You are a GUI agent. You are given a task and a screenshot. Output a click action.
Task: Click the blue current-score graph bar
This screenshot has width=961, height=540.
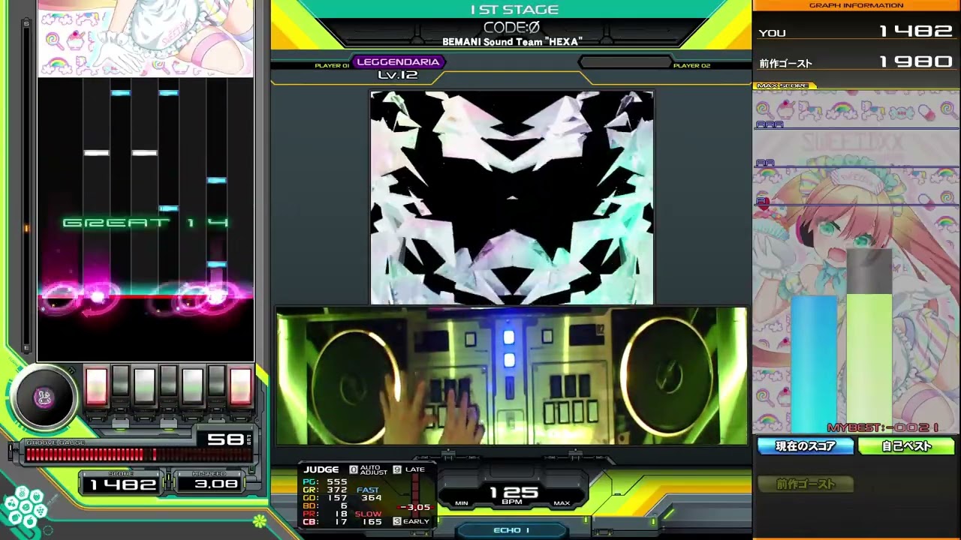[814, 364]
